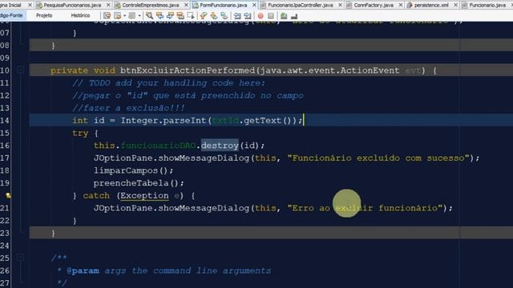Stop macro recording icon

coord(271,15)
